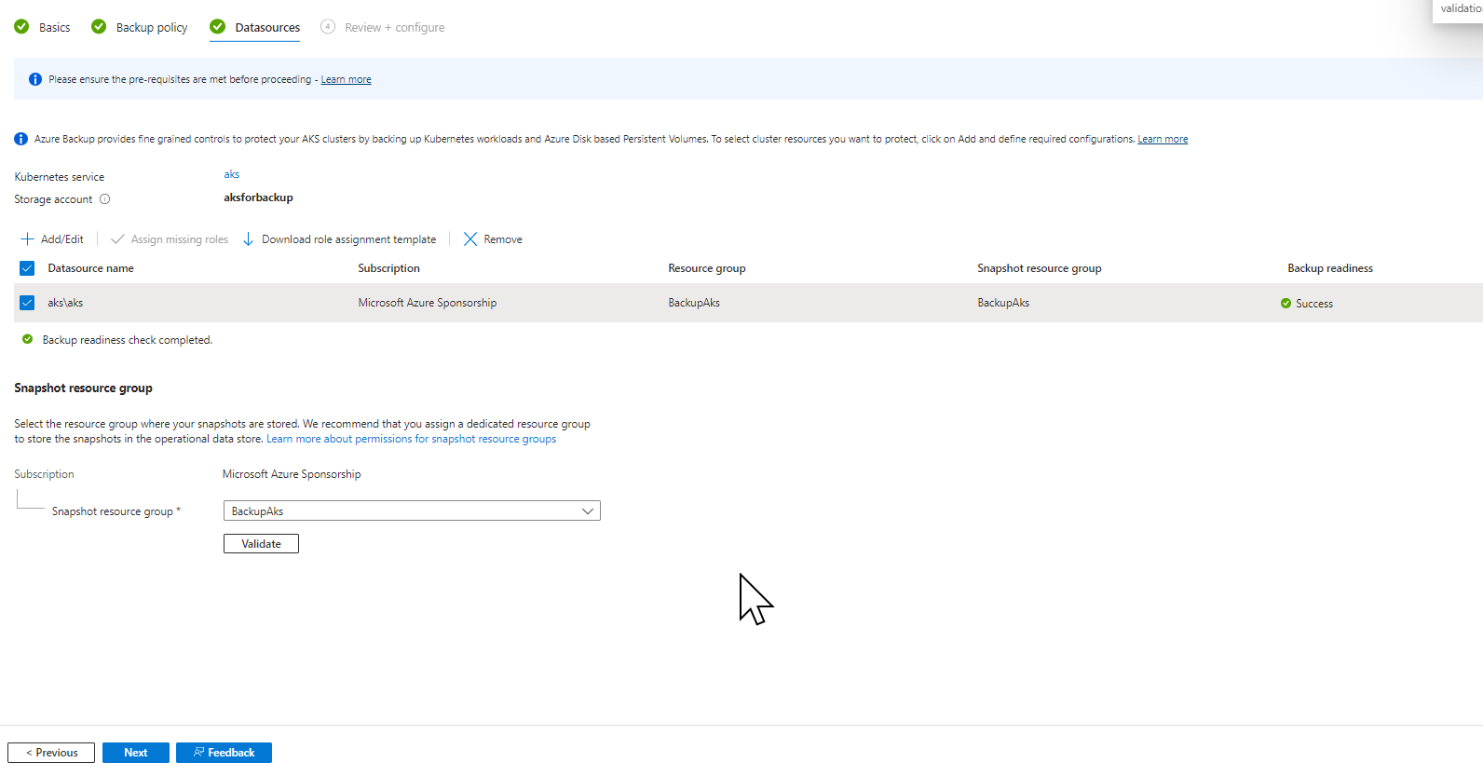Uncheck the aks\aks row checkbox
The width and height of the screenshot is (1483, 776).
27,303
